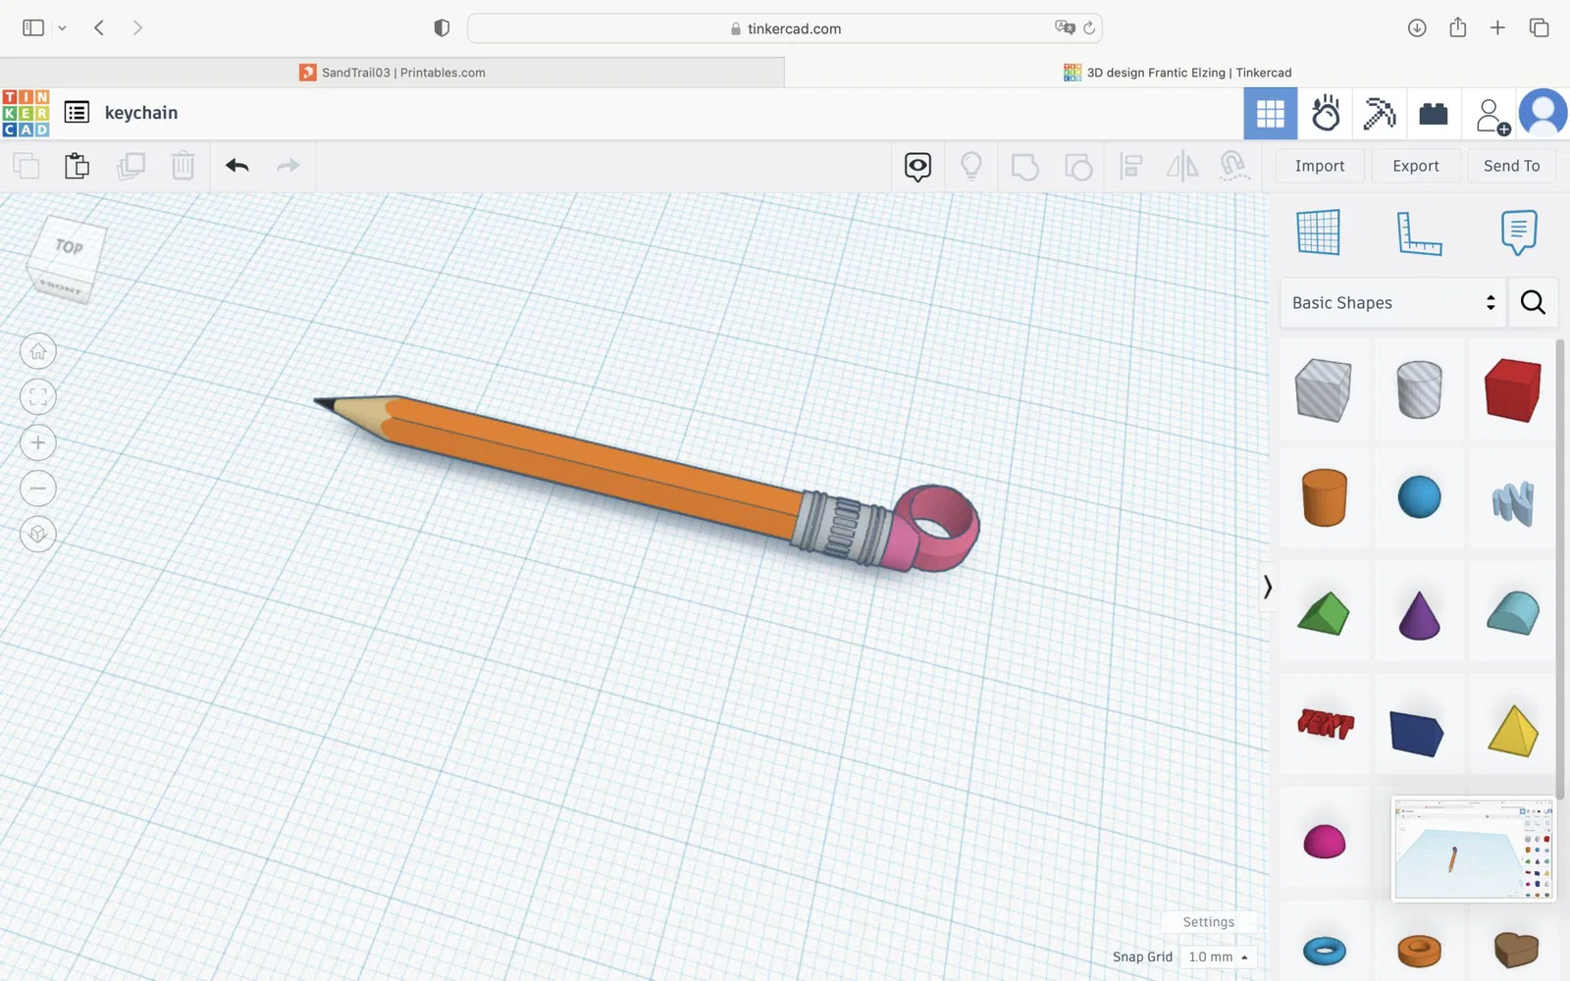Pick the purple Cone shape

coord(1419,615)
